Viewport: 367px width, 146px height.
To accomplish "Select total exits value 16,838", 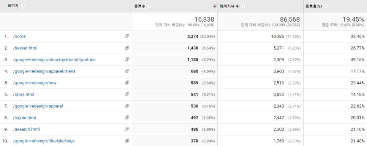I will tap(204, 19).
